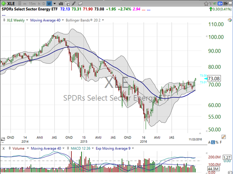Click the 11/23/2016 date label
Screen dimensions: 233x174
click(195, 139)
